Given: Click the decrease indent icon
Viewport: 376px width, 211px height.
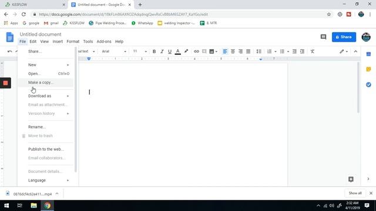Looking at the screenshot, I should 294,52.
